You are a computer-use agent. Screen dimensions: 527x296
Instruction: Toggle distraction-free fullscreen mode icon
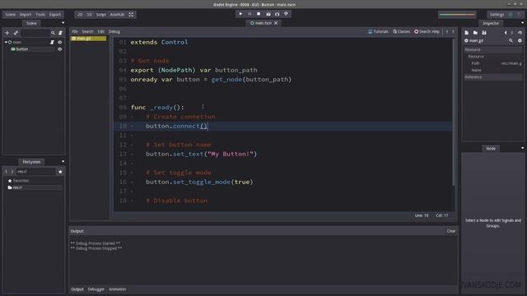tap(131, 15)
